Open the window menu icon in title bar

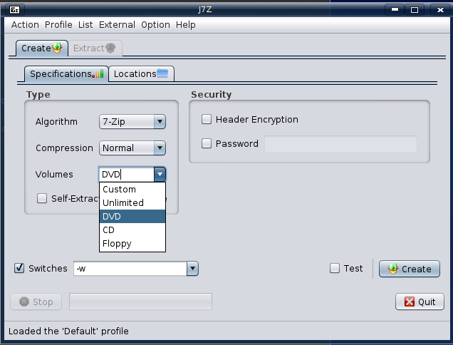coord(14,10)
